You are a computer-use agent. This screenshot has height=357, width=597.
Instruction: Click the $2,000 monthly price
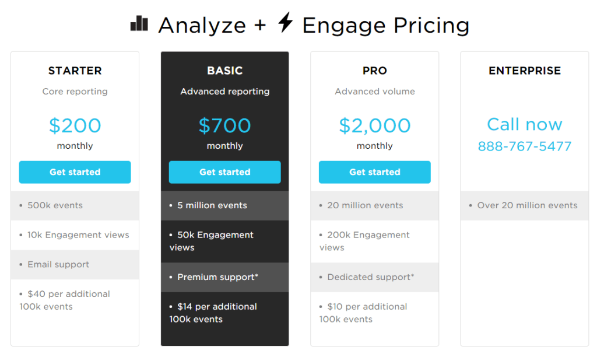coord(374,125)
